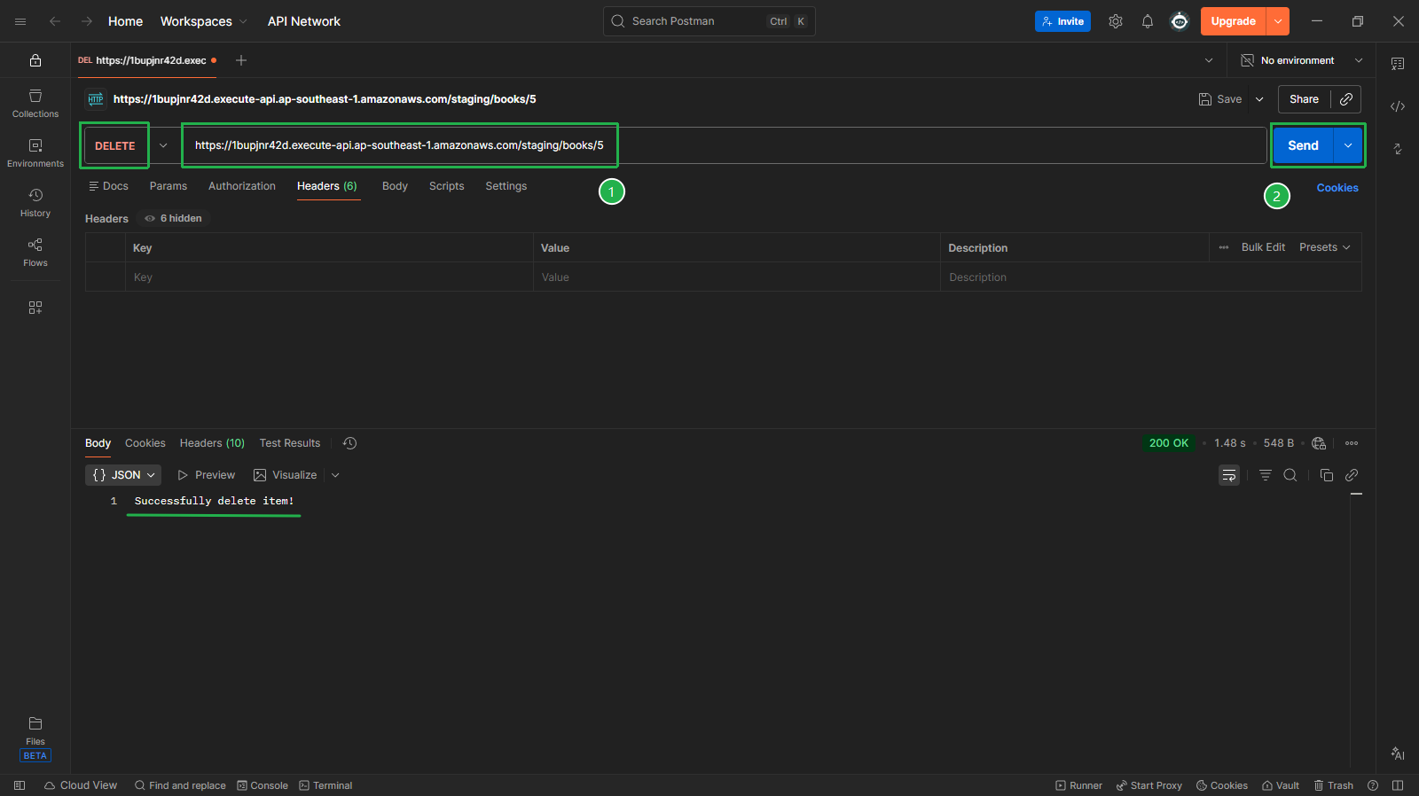Open Collections in the sidebar
Screen dimensions: 1419x796
(x=35, y=104)
